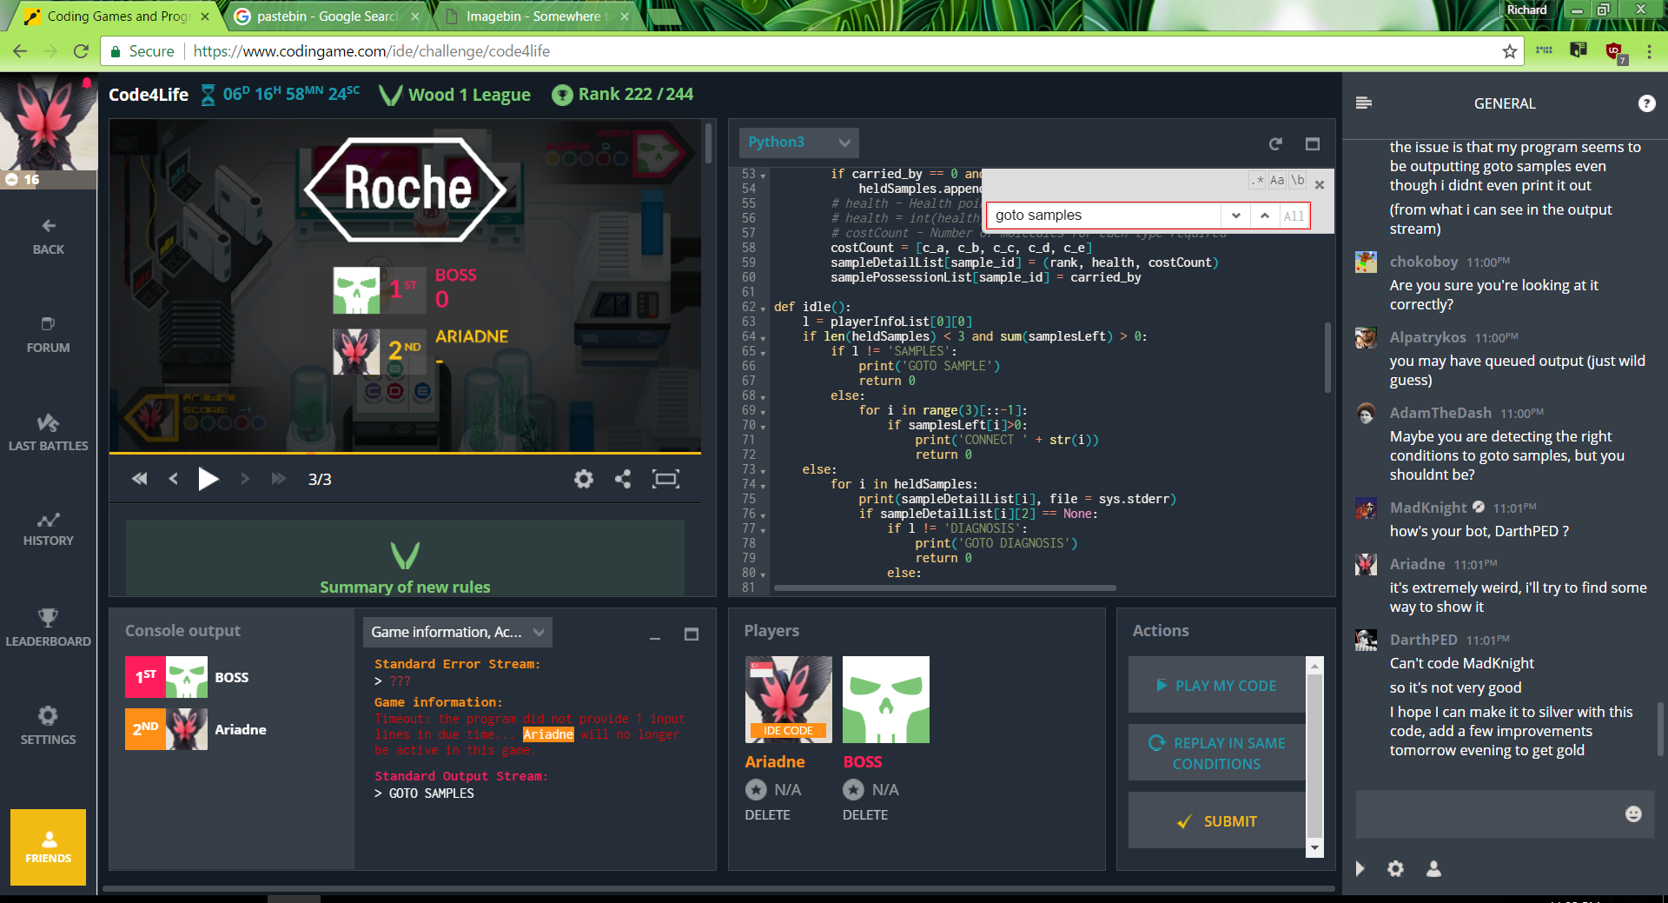The height and width of the screenshot is (903, 1668).
Task: Open the FORUM from the sidebar
Action: [x=49, y=335]
